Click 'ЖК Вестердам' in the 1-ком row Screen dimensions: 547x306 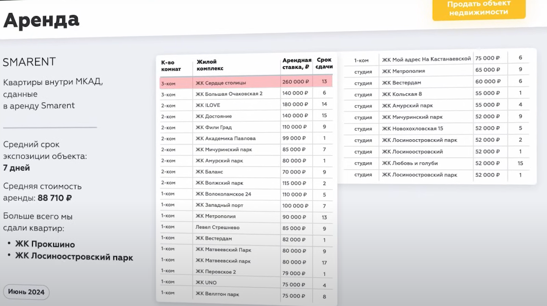[214, 238]
